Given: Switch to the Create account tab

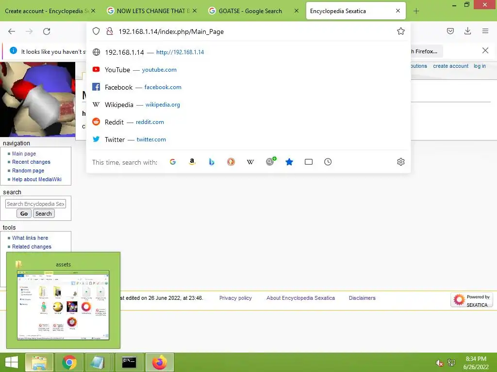Looking at the screenshot, I should point(46,11).
